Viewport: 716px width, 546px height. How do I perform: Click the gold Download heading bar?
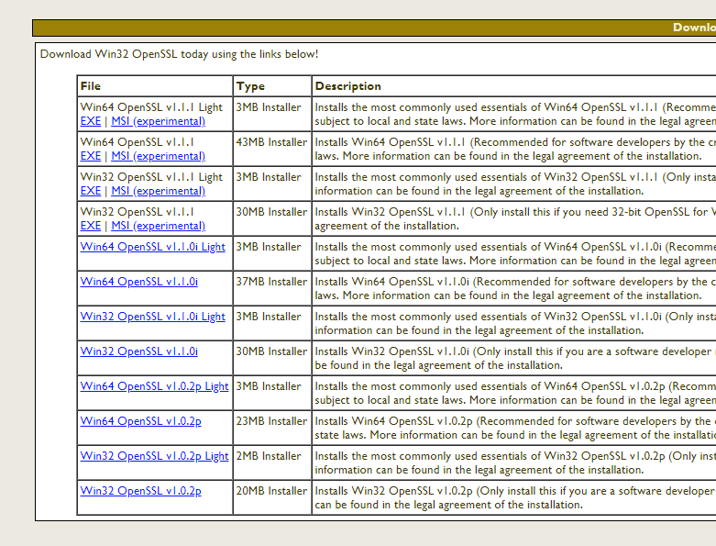tap(374, 28)
